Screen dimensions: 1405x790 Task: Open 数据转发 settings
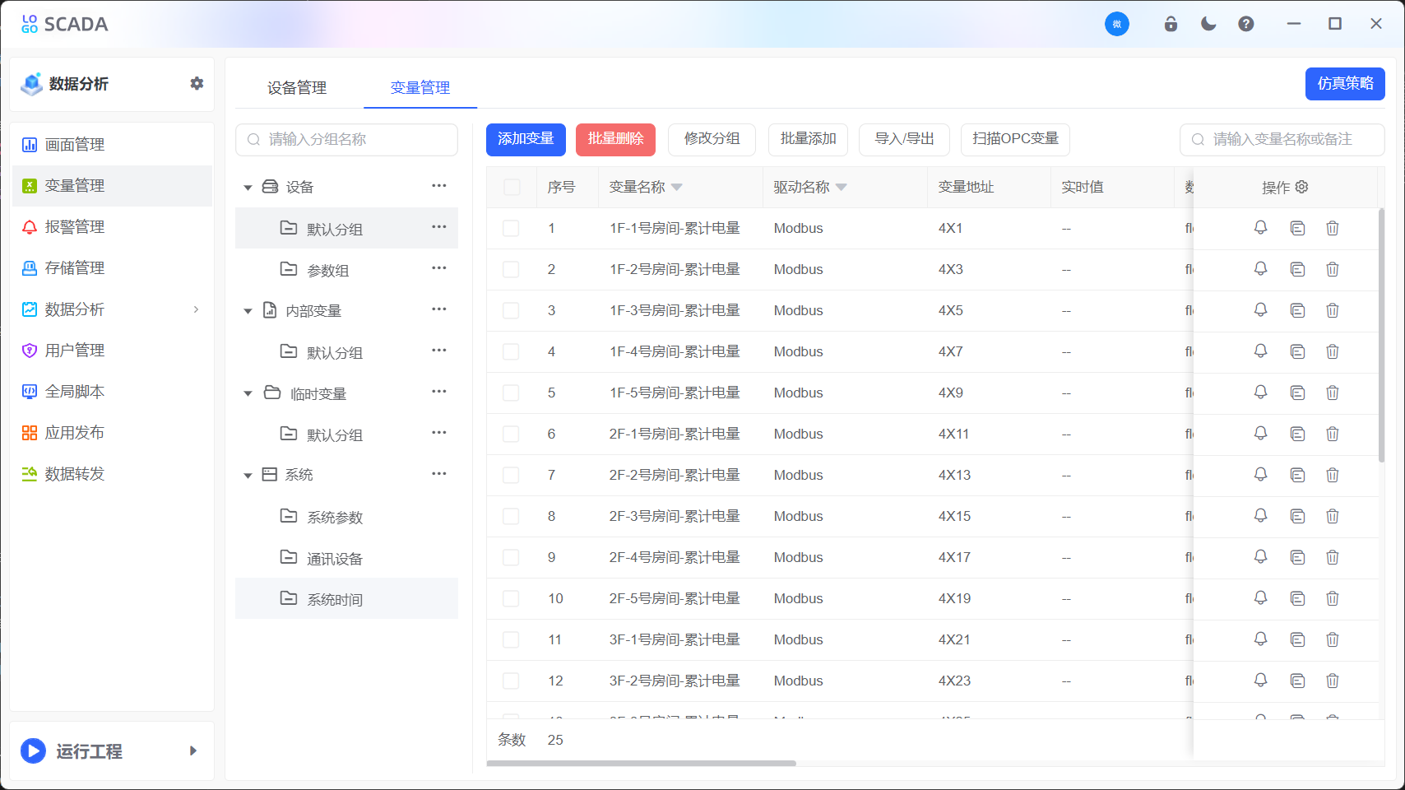pos(77,473)
